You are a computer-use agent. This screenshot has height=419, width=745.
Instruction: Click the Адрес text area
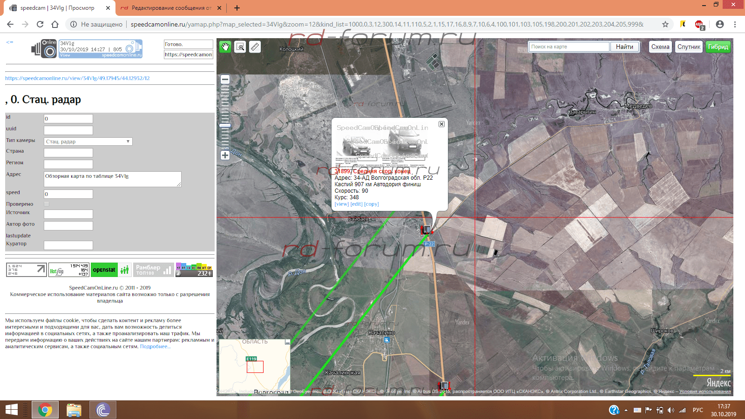point(112,179)
